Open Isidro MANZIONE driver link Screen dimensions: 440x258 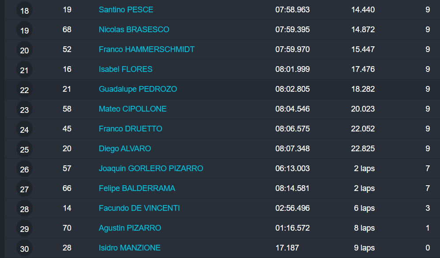[x=129, y=248]
